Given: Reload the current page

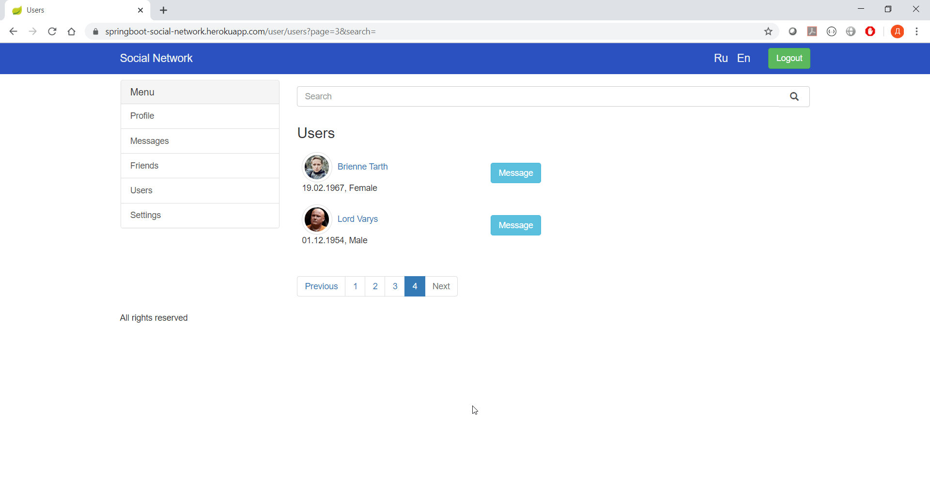Looking at the screenshot, I should (x=52, y=31).
